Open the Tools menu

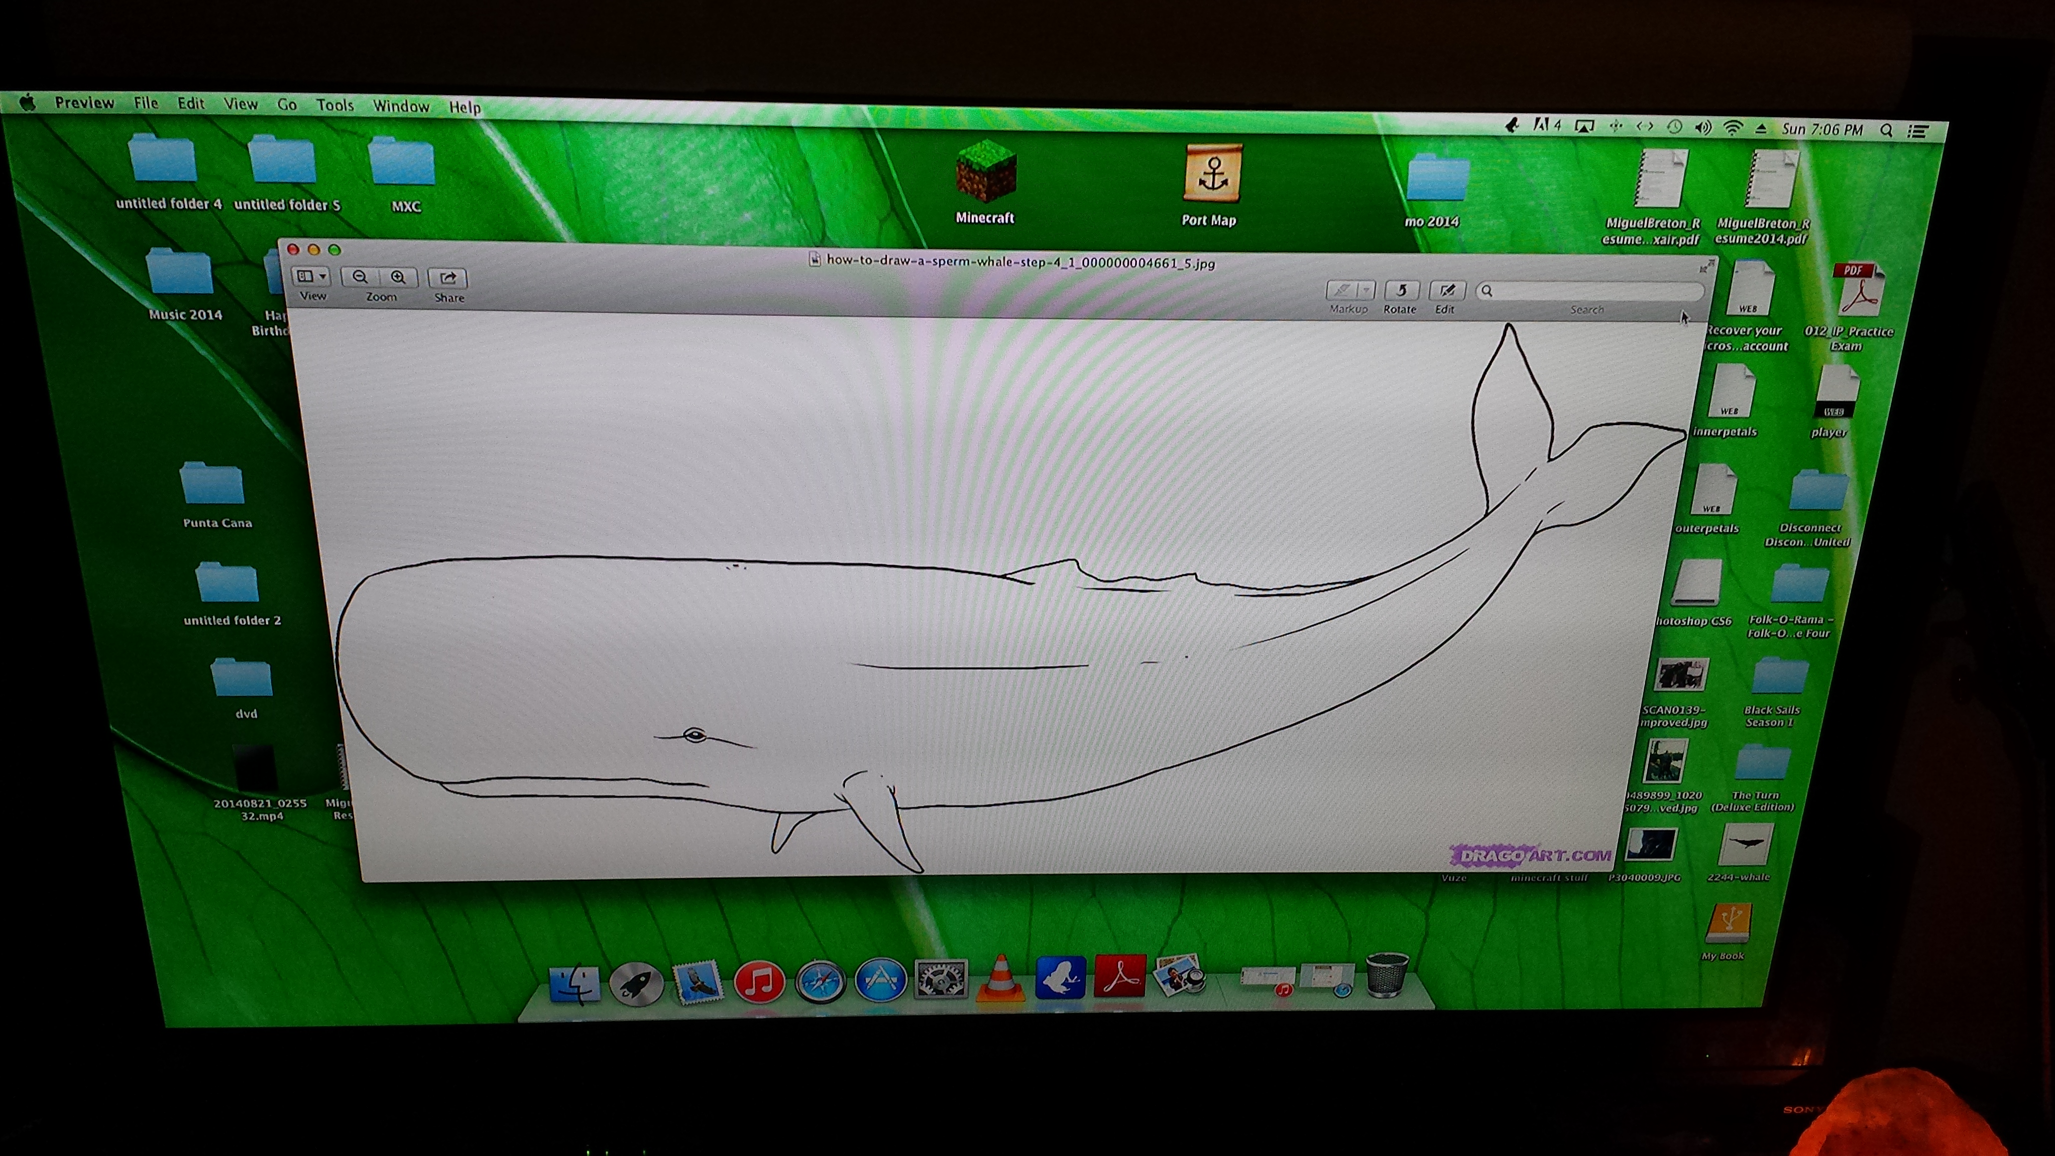click(x=334, y=106)
